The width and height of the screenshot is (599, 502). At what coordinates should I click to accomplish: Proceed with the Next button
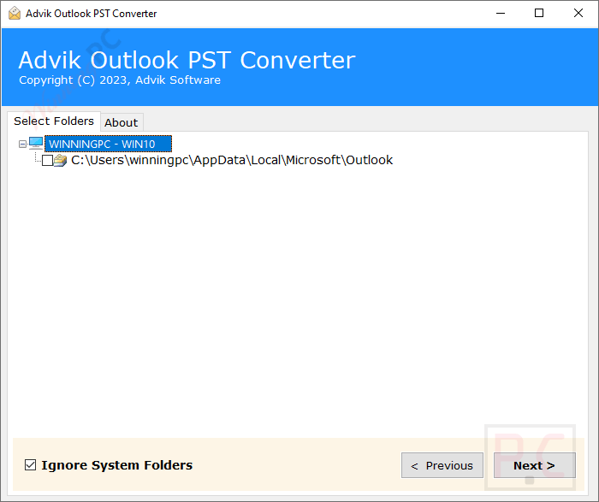coord(535,465)
